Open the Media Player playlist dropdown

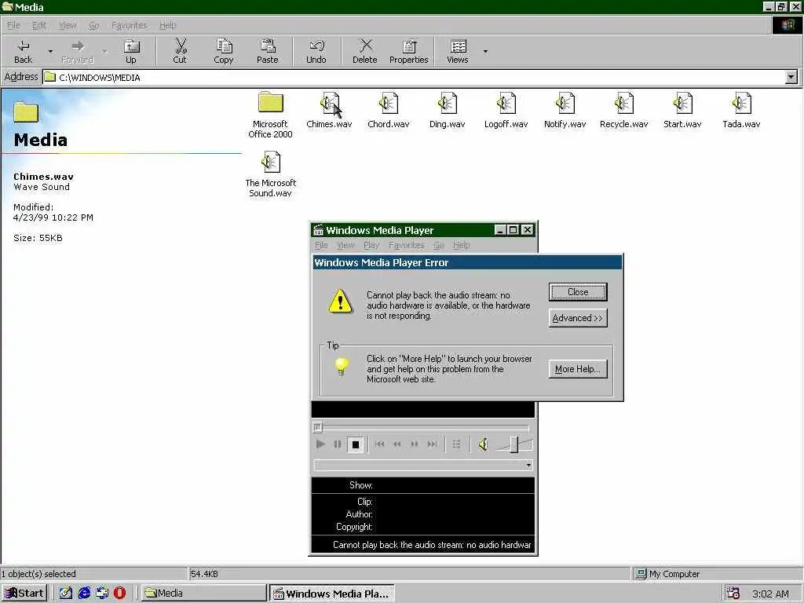(528, 465)
